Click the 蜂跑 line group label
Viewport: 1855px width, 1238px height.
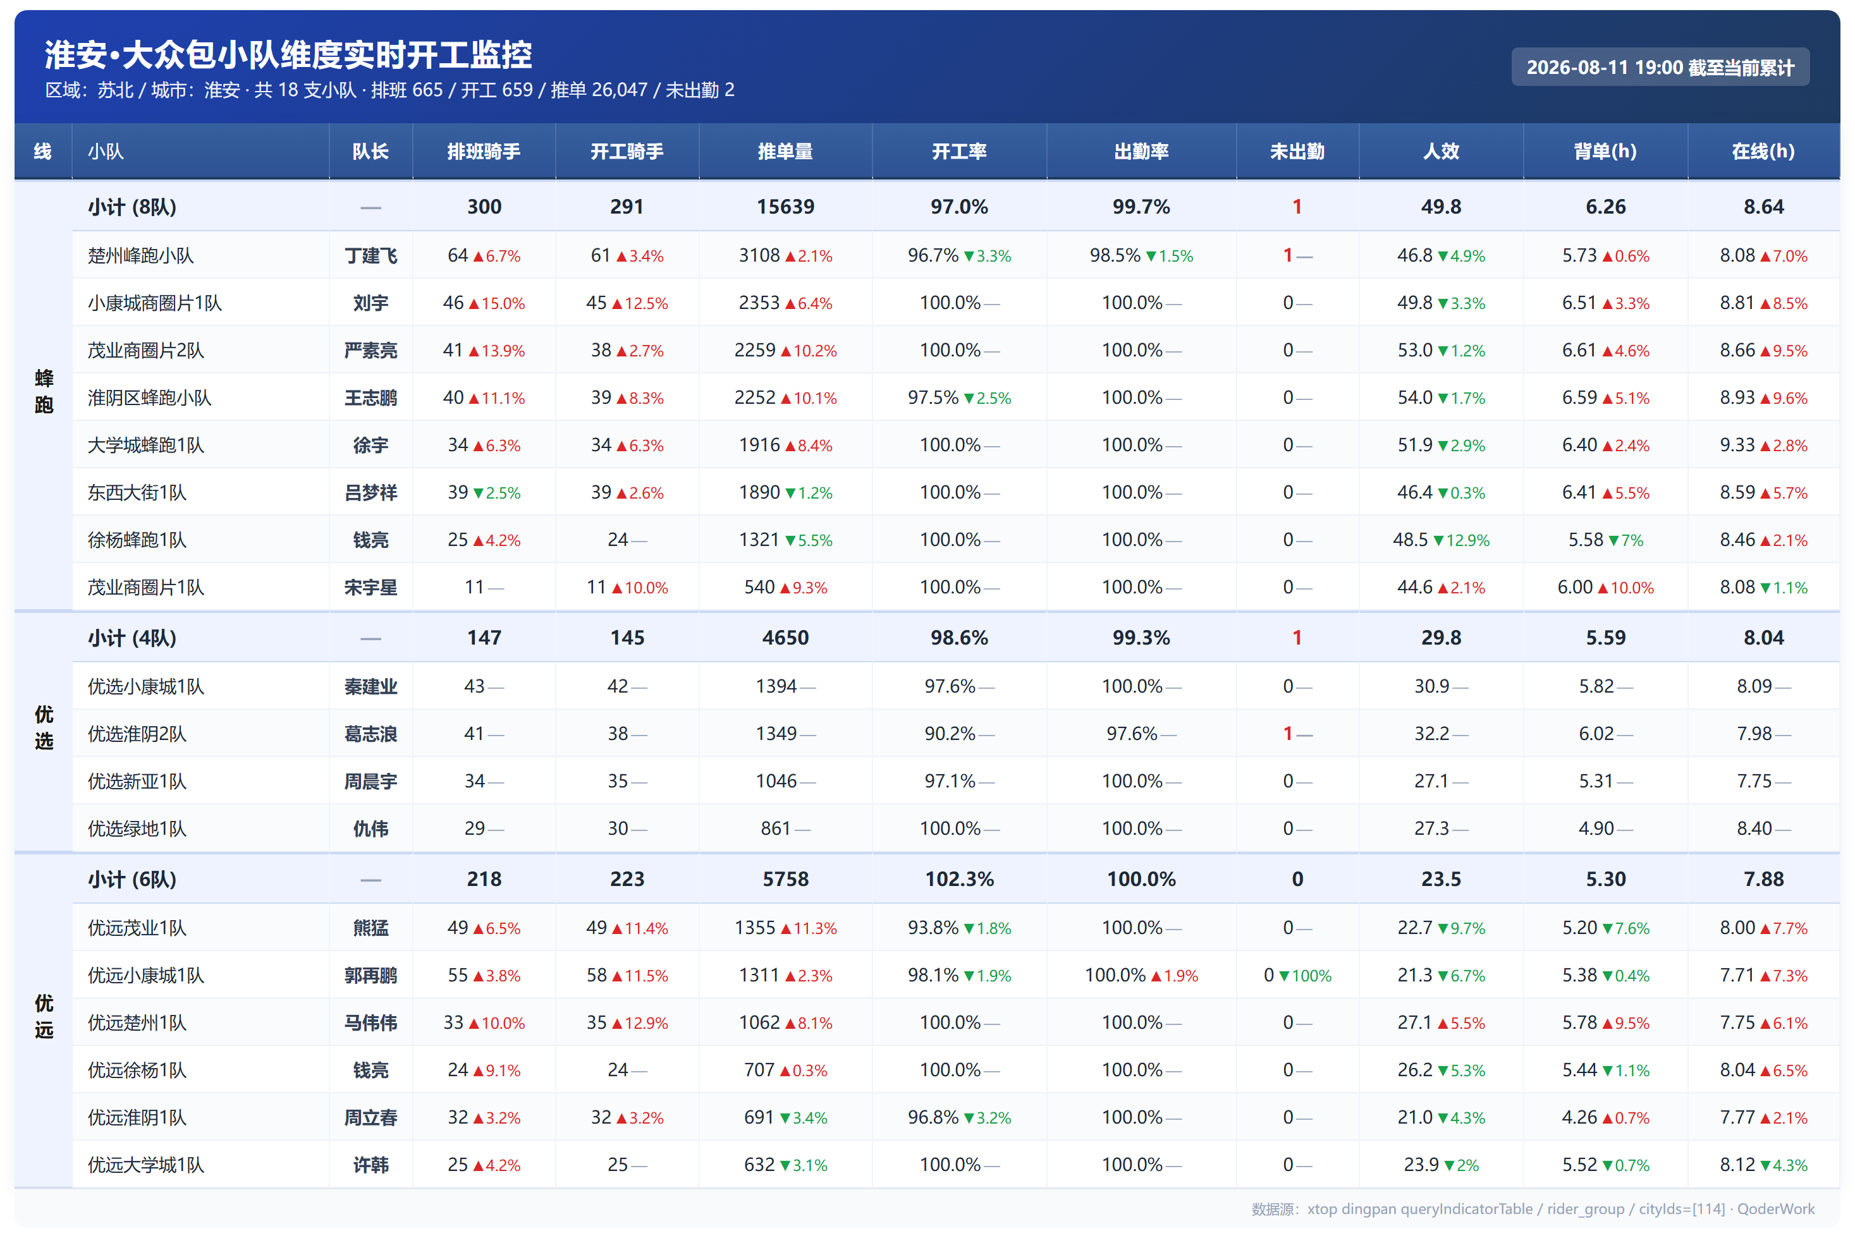(x=44, y=392)
